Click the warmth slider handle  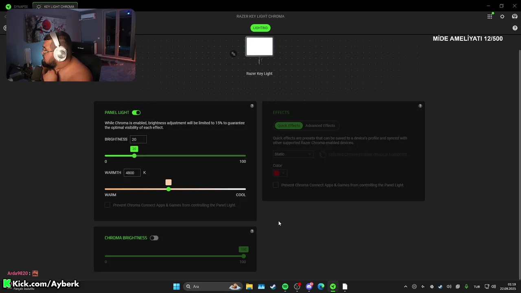pyautogui.click(x=169, y=189)
